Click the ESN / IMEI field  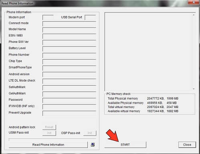pos(69,36)
